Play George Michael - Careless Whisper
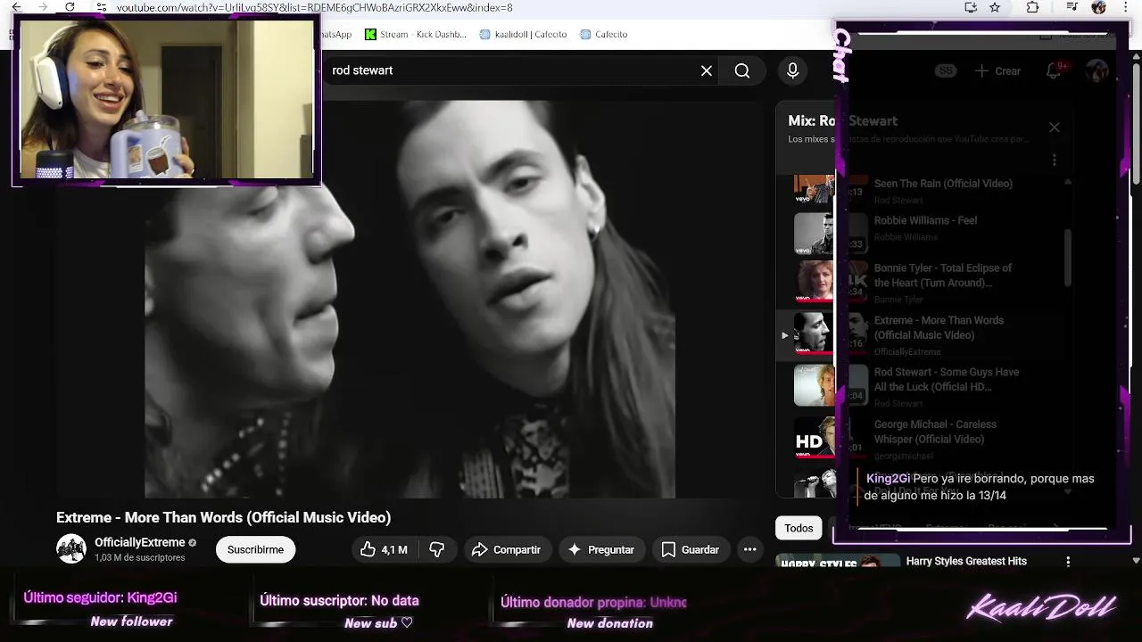 pos(935,432)
